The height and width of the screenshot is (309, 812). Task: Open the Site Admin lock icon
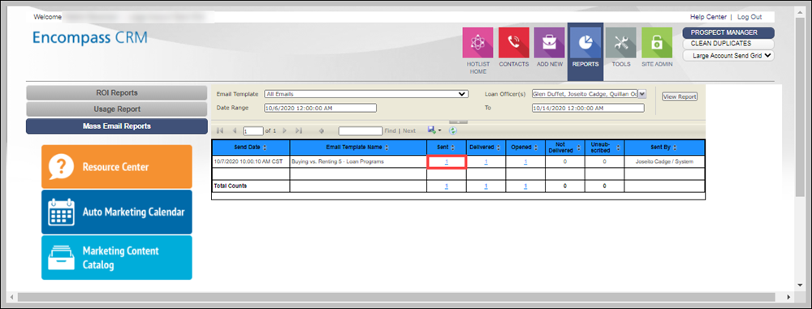657,42
